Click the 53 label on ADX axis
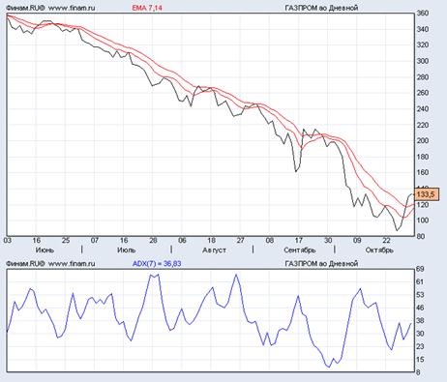The height and width of the screenshot is (382, 447). [420, 295]
